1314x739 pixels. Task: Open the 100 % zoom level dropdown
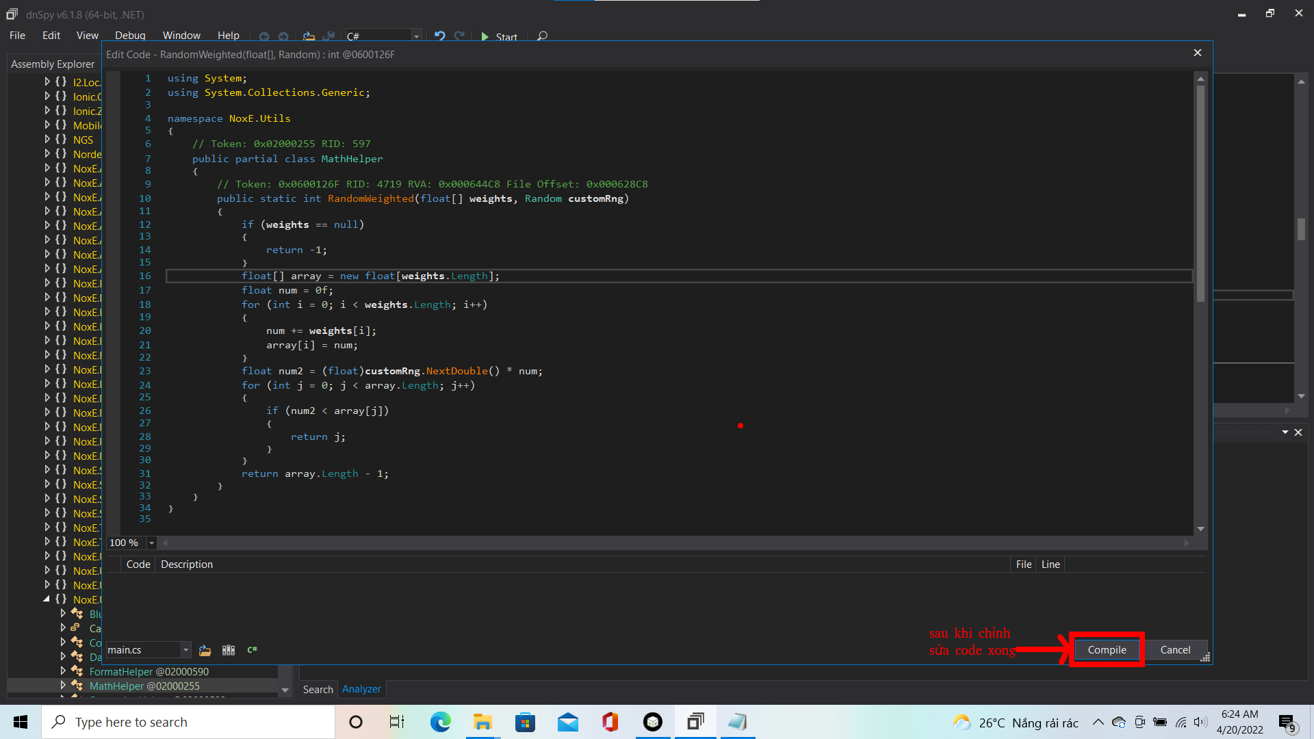[x=151, y=543]
